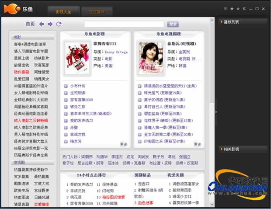The image size is (271, 209).
Task: Select the 我爱美剧 heading
Action: click(x=175, y=175)
